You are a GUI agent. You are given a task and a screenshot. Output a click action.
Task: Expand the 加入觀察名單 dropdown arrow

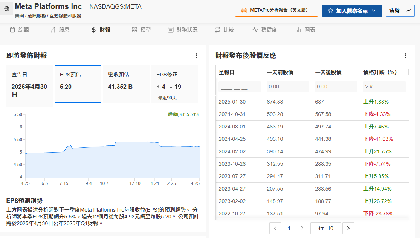click(x=374, y=11)
